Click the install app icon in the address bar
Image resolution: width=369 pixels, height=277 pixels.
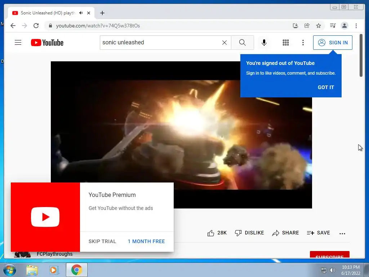pyautogui.click(x=295, y=26)
